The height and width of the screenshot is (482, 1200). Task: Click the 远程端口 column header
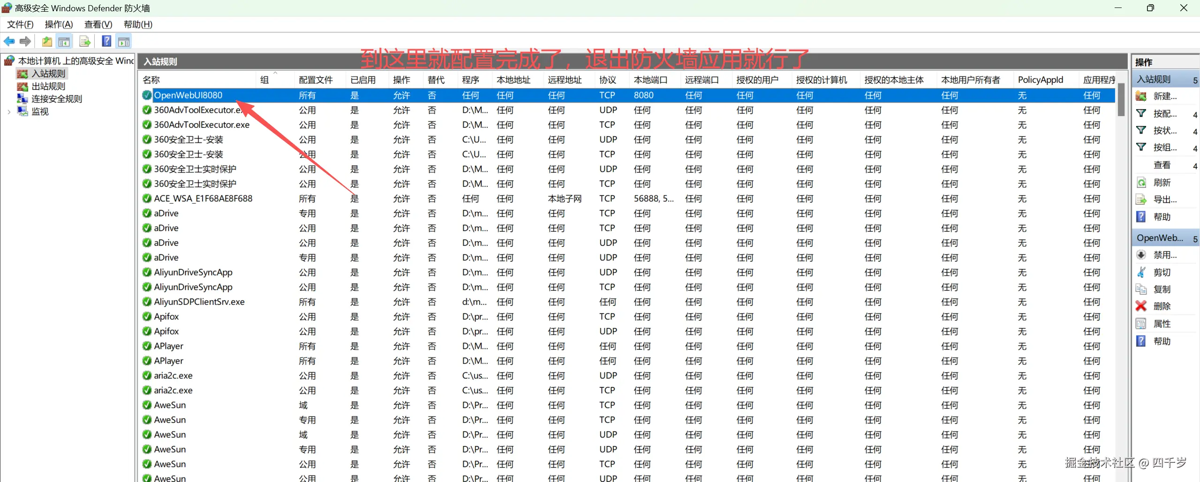coord(707,80)
